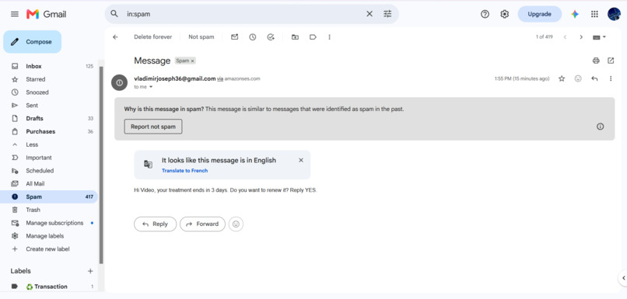Add an emoji reaction in message header

pos(578,78)
